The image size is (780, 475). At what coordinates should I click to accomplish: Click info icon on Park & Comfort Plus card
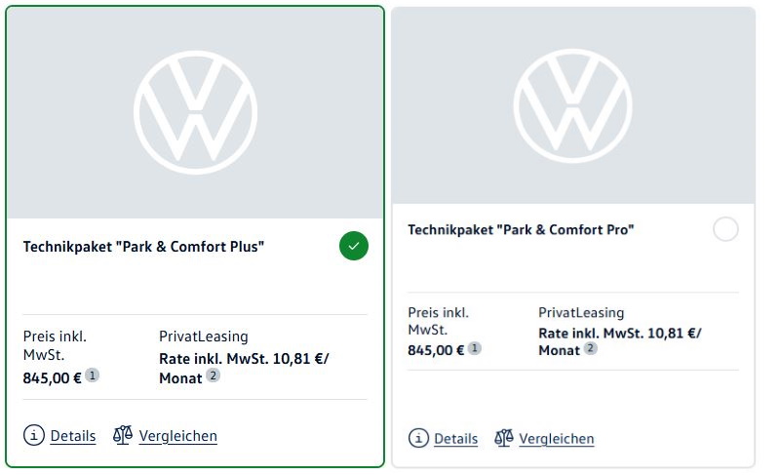click(34, 435)
